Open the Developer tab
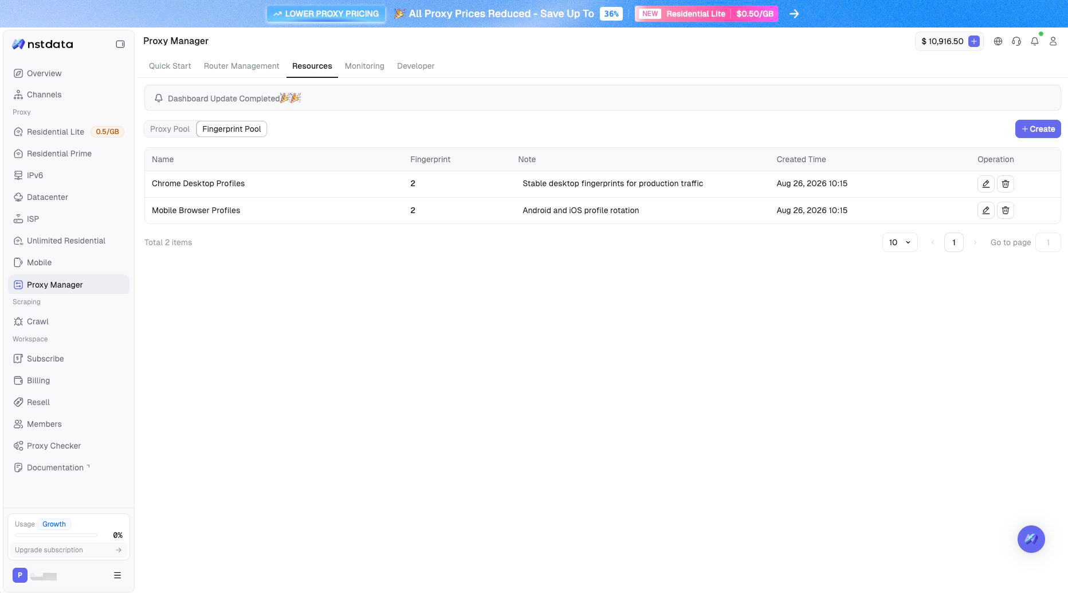Image resolution: width=1068 pixels, height=593 pixels. [415, 66]
